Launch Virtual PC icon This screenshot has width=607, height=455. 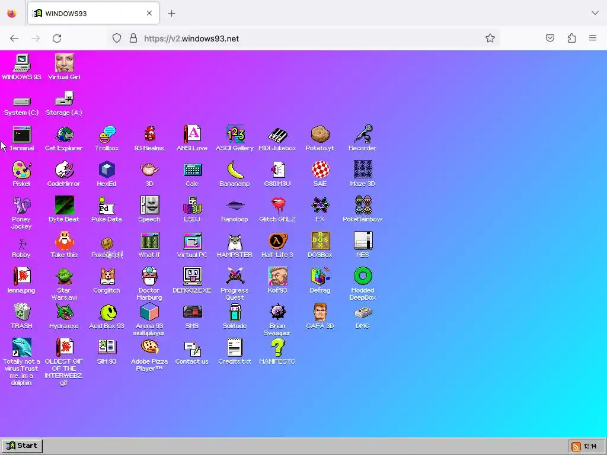193,241
